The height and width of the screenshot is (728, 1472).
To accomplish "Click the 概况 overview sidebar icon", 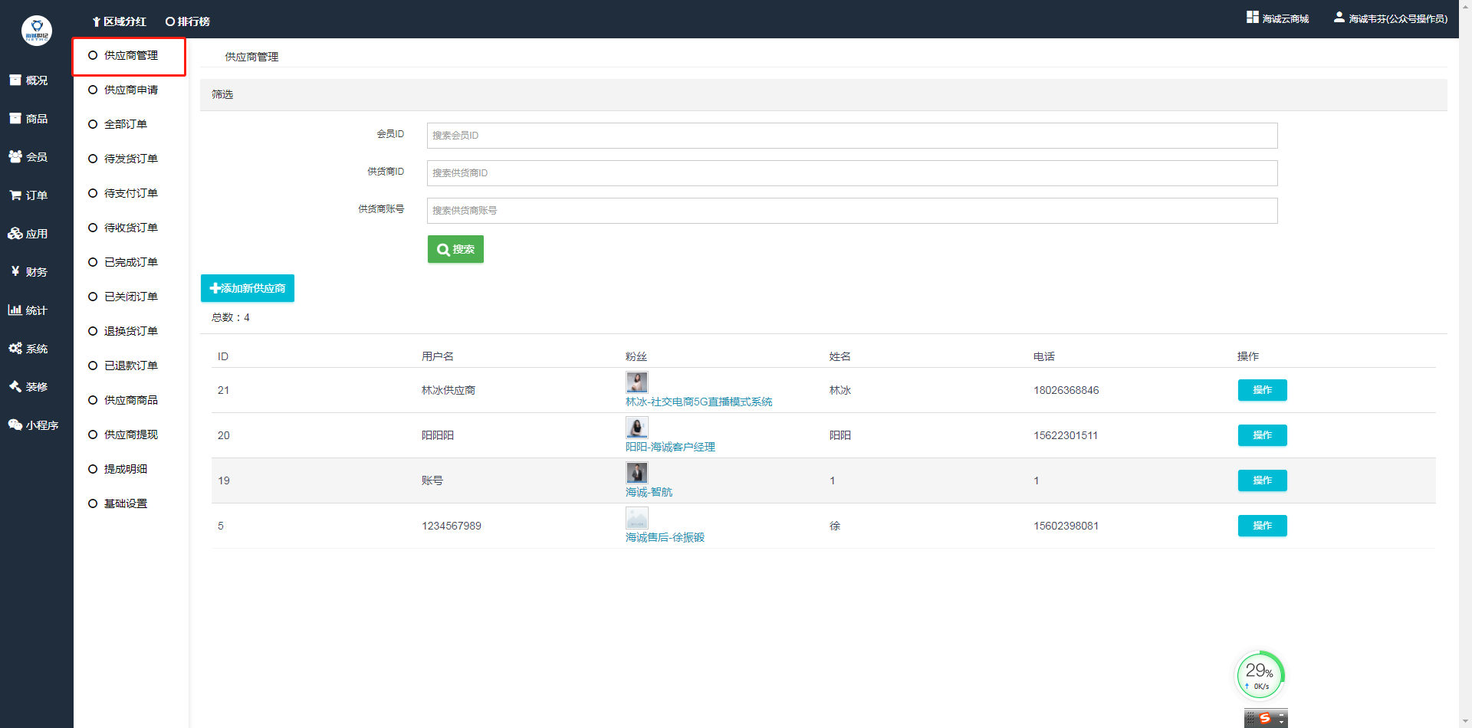I will (x=15, y=80).
